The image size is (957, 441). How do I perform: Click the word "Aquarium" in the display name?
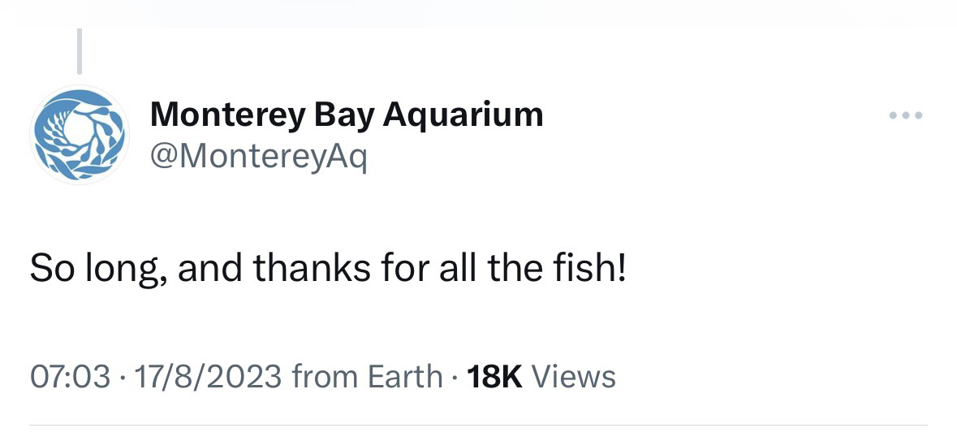(463, 115)
